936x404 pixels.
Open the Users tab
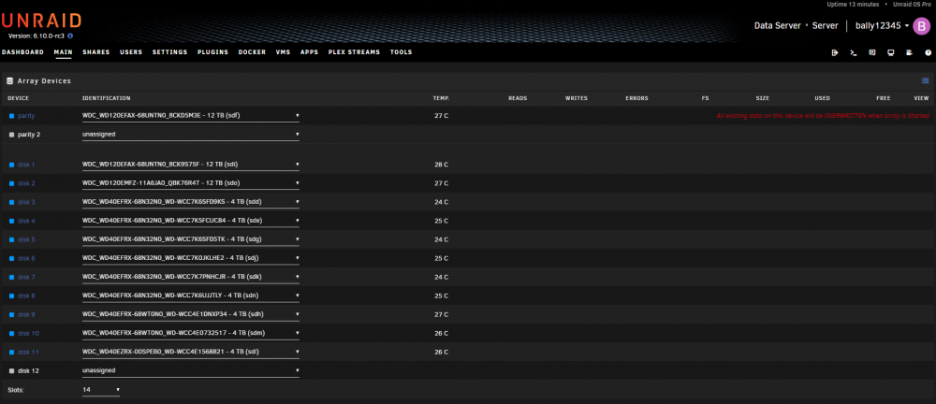pos(131,52)
